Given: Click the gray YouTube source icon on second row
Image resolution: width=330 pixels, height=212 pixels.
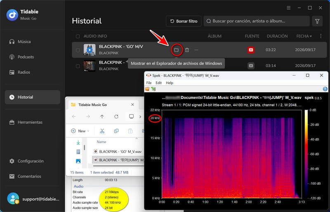Looking at the screenshot, I should coord(251,66).
